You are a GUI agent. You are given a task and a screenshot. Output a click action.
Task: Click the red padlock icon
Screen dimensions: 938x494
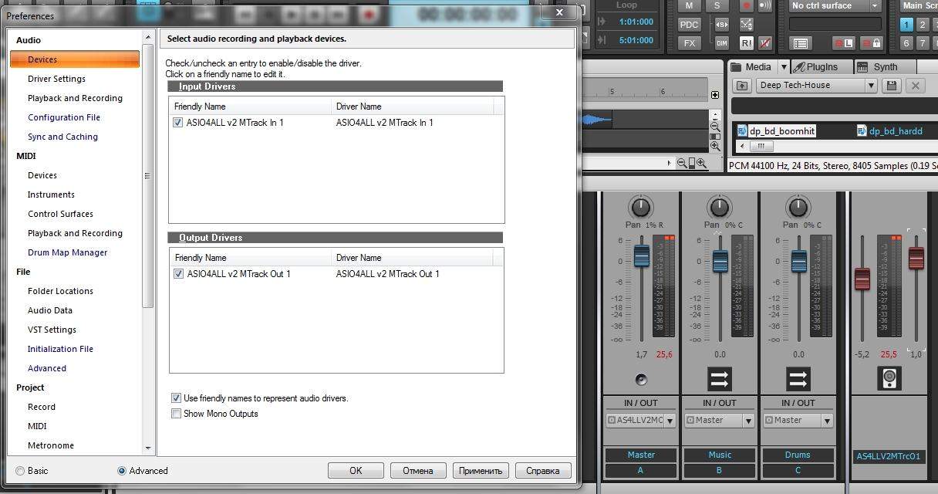click(870, 43)
